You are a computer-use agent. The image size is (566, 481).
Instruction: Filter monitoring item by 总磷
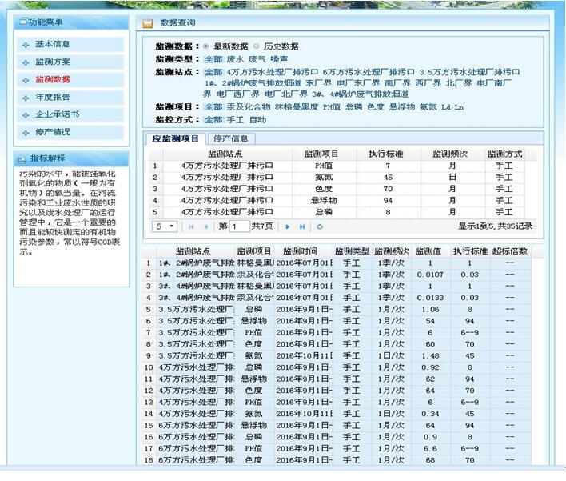coord(353,106)
